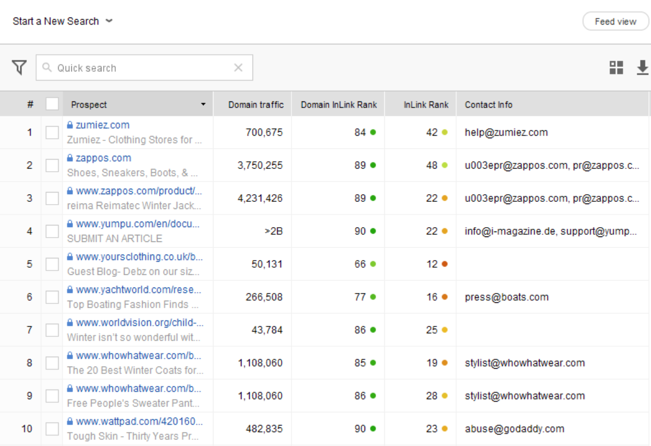Click lock icon beside www.yumpu.com link

point(70,224)
